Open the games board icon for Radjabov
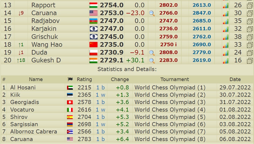The image size is (254, 144). 250,21
